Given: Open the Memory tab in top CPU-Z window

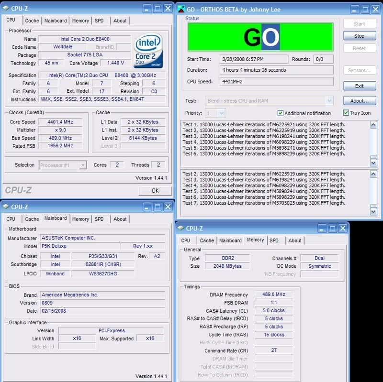Looking at the screenshot, I should 80,21.
